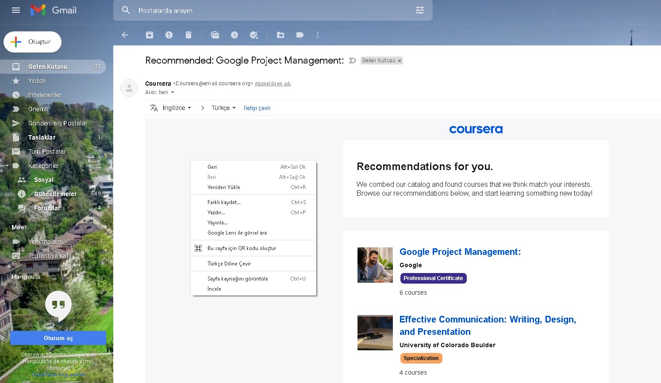
Task: Delete the email with the trash icon
Action: (x=188, y=35)
